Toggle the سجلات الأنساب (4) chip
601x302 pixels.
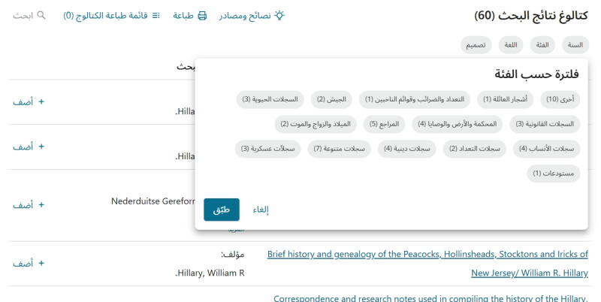(x=546, y=148)
